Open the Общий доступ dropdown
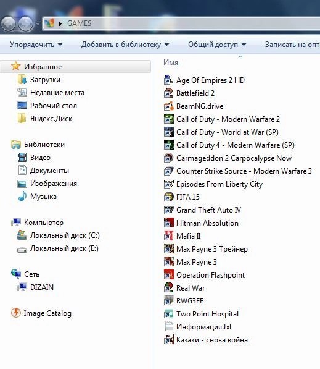Viewport: 320px width, 369px height. tap(217, 45)
